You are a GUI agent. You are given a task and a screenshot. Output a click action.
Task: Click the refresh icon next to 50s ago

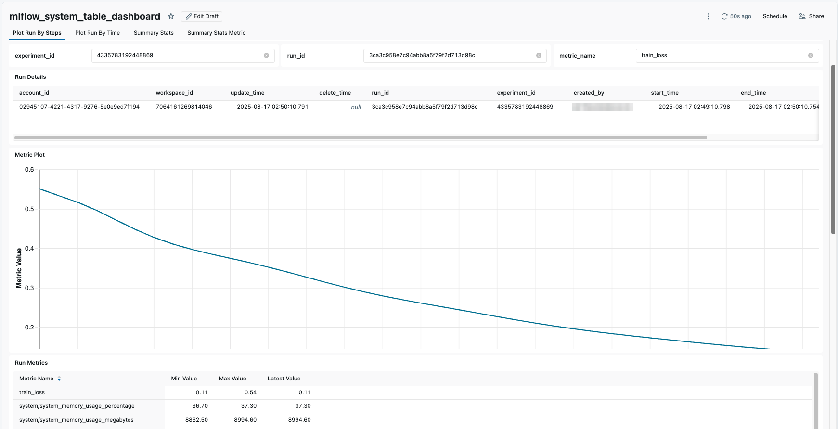pyautogui.click(x=724, y=16)
